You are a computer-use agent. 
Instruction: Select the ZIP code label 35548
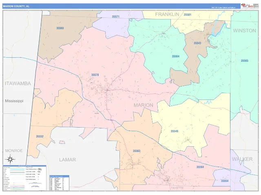coord(174,131)
